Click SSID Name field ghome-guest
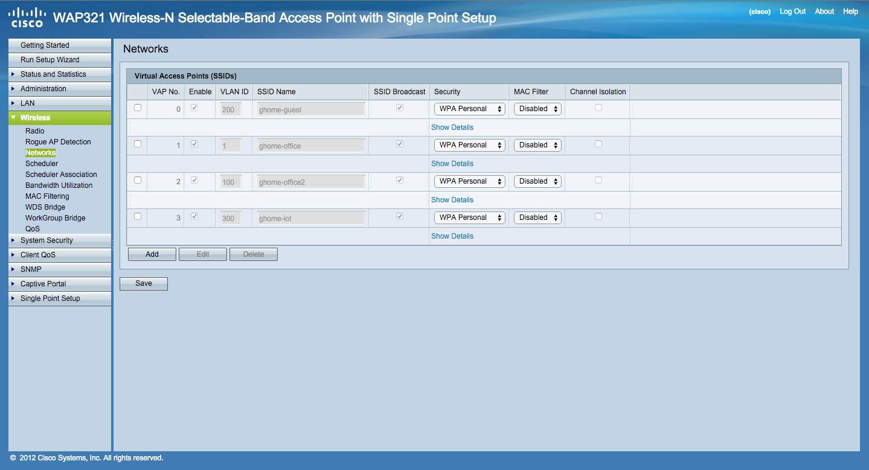869x470 pixels. [311, 109]
